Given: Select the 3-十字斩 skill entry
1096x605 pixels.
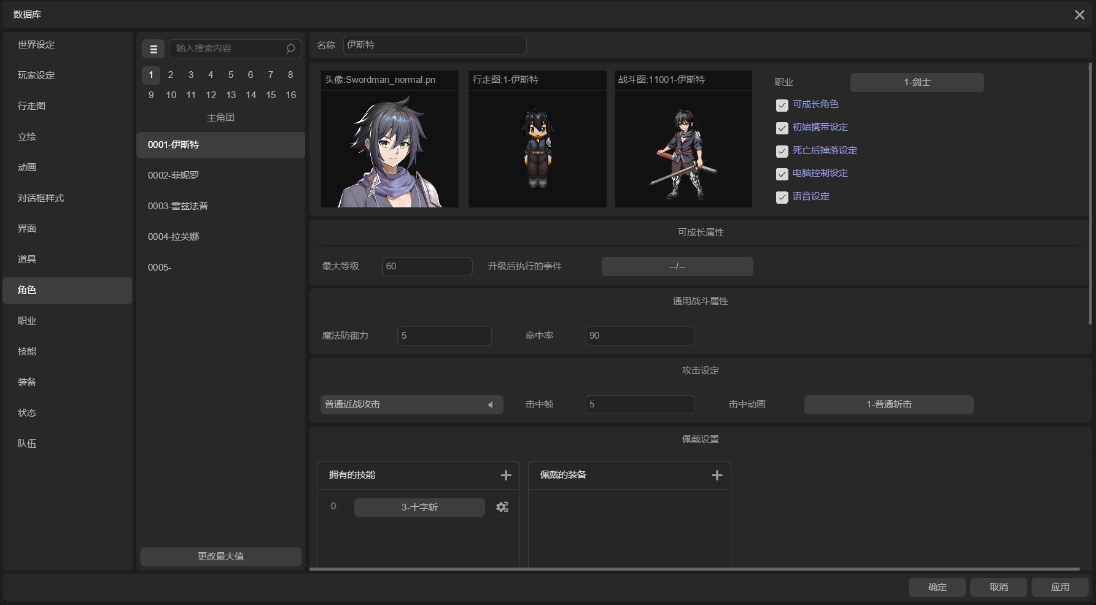Looking at the screenshot, I should pyautogui.click(x=419, y=507).
